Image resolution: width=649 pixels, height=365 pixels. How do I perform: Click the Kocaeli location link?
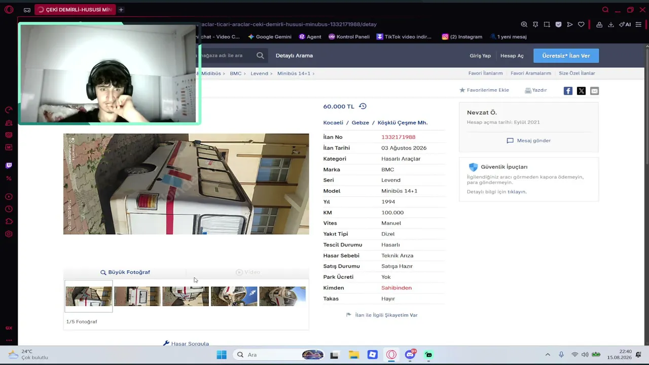pos(333,123)
